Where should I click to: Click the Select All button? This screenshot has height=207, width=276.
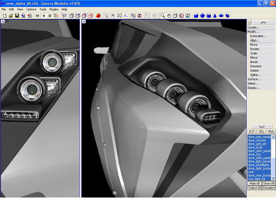pos(254,188)
